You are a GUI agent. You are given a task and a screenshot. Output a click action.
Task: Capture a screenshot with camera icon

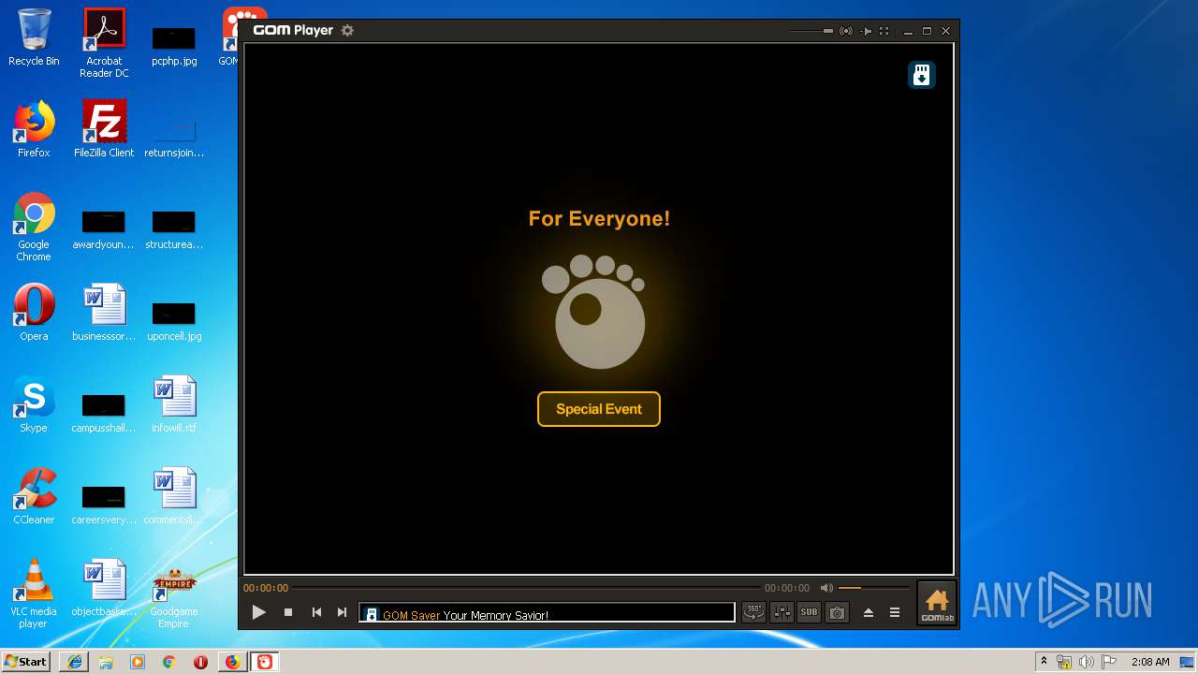(837, 612)
